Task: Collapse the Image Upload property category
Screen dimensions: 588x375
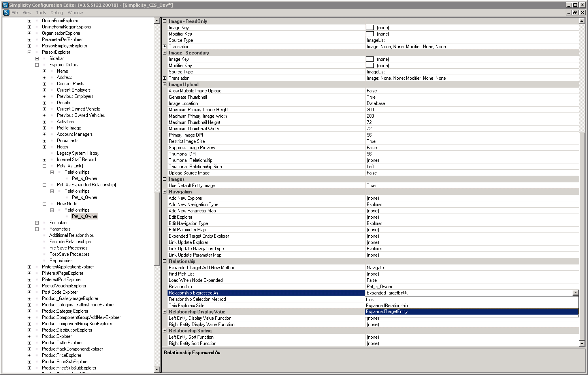Action: coord(165,84)
